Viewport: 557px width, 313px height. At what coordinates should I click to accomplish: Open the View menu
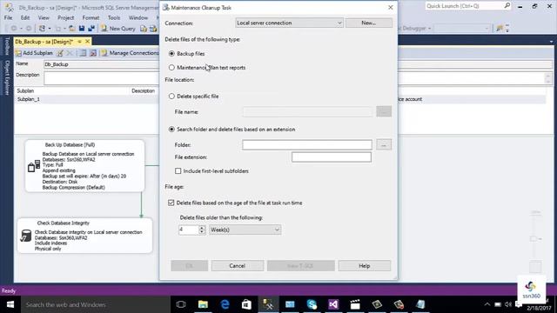pyautogui.click(x=44, y=17)
